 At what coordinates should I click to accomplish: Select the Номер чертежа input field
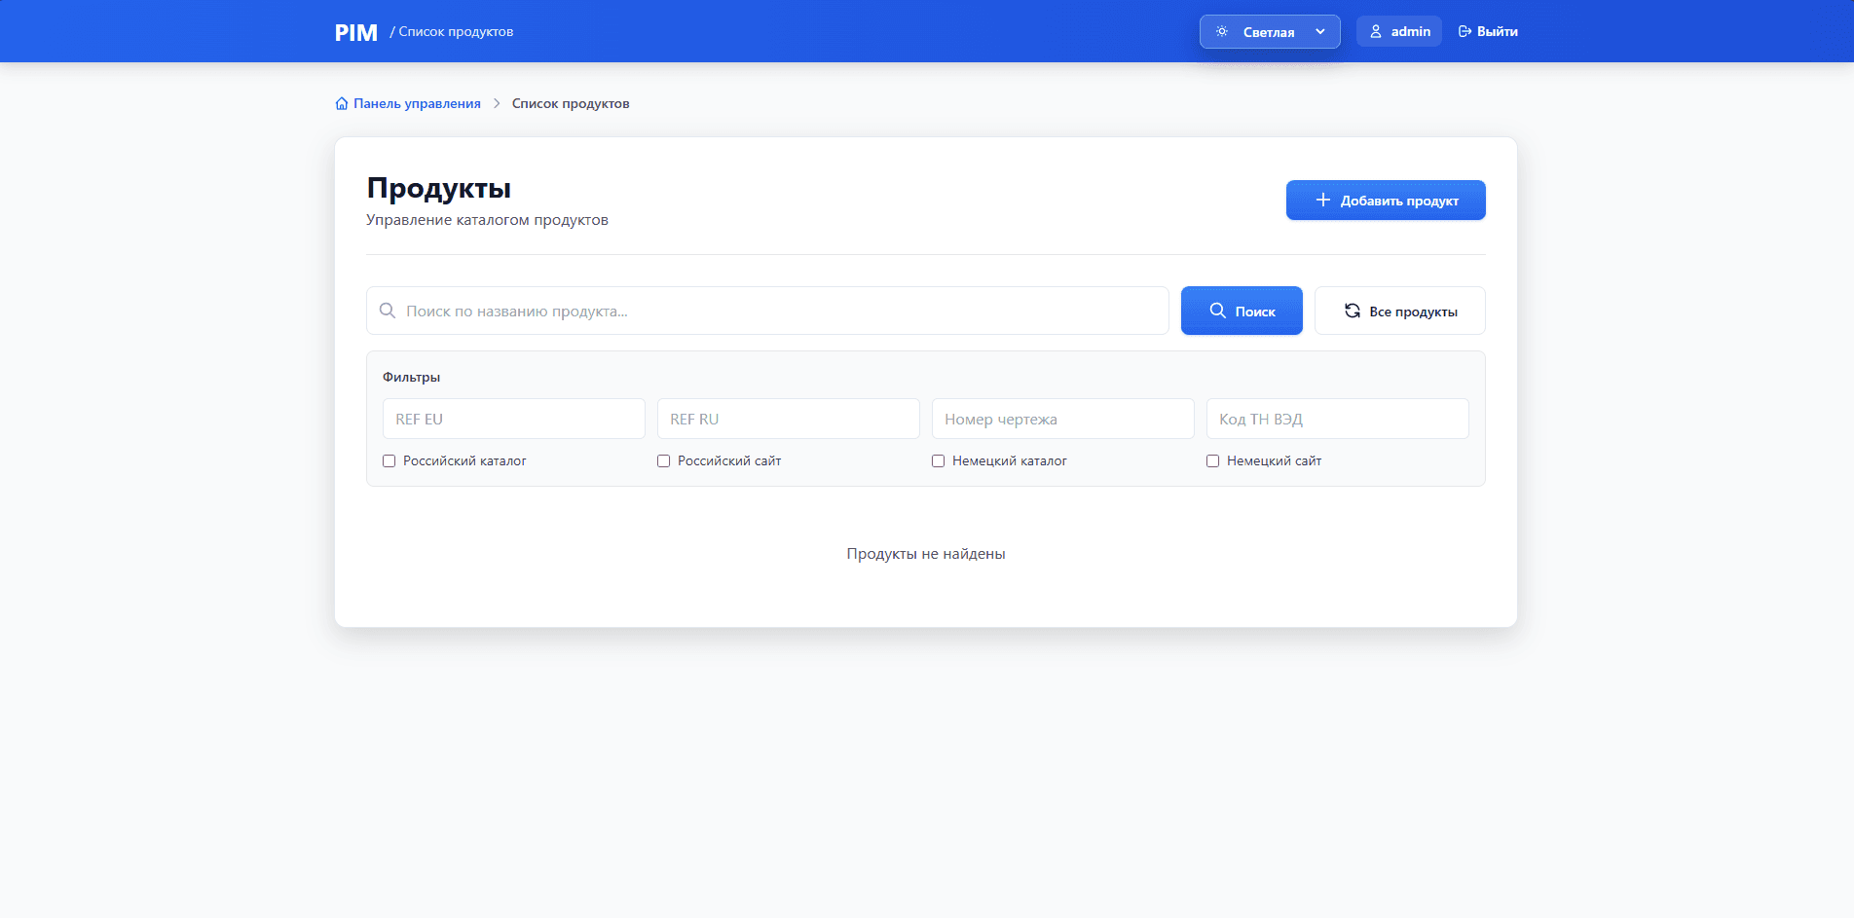(1063, 420)
